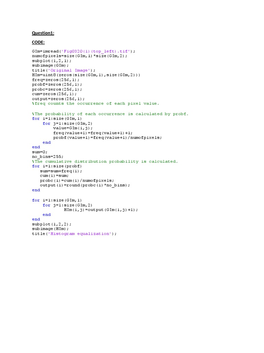
Task: Click the 'for i=1:size(probf)' line
Action: pyautogui.click(x=57, y=166)
